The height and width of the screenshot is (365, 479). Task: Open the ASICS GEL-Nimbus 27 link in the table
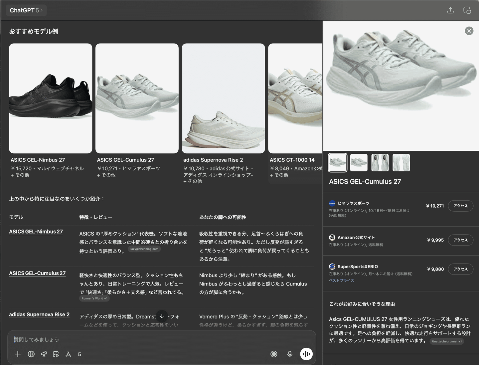click(36, 232)
